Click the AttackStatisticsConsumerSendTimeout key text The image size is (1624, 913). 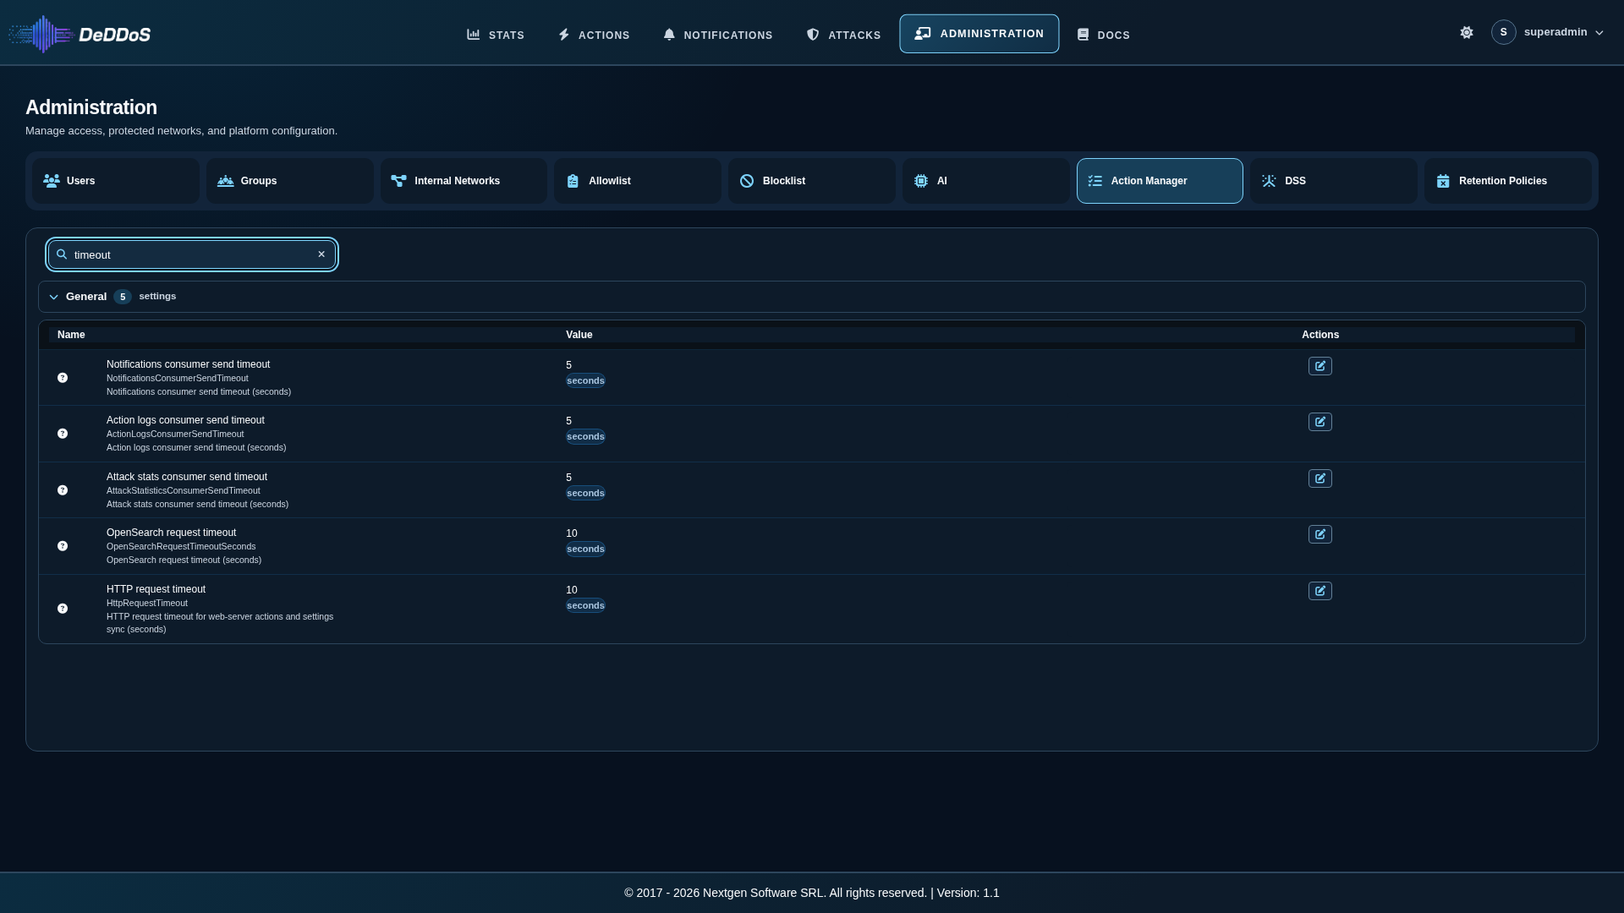(x=184, y=490)
